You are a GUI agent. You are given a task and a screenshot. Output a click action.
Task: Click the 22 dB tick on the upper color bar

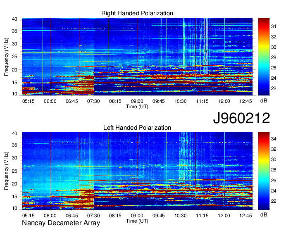(x=274, y=88)
